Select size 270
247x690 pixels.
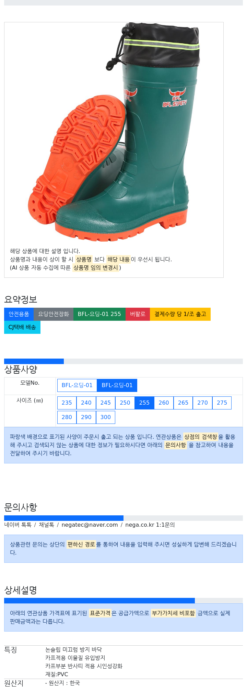[202, 403]
